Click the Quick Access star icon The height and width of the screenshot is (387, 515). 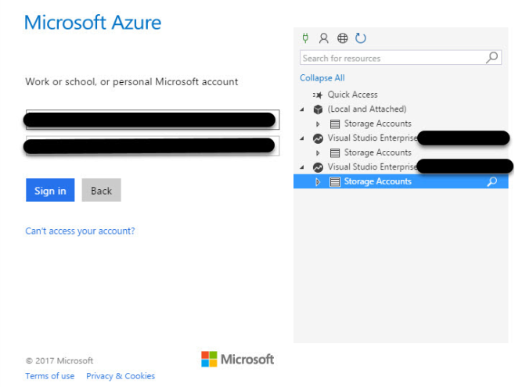point(317,95)
